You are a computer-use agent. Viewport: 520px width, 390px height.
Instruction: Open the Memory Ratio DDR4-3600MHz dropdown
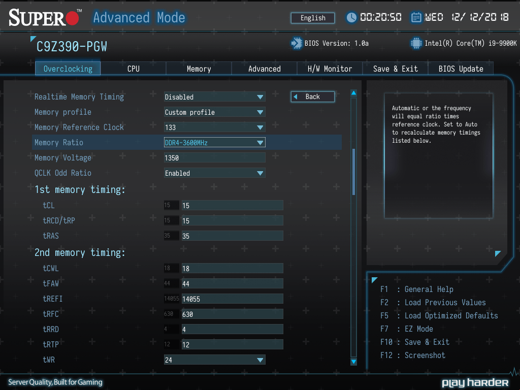click(x=215, y=143)
